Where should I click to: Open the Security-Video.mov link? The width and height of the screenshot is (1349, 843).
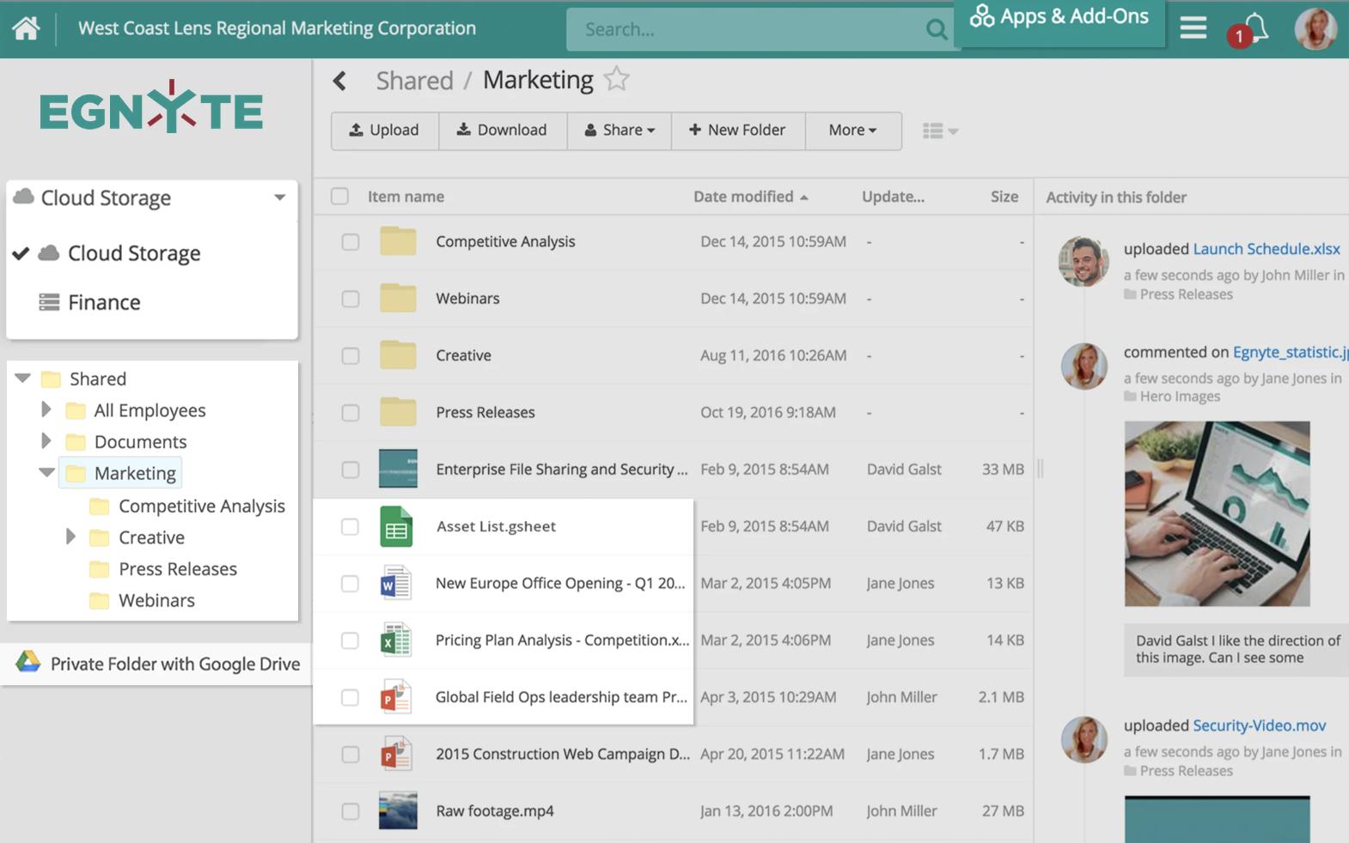[x=1259, y=725]
